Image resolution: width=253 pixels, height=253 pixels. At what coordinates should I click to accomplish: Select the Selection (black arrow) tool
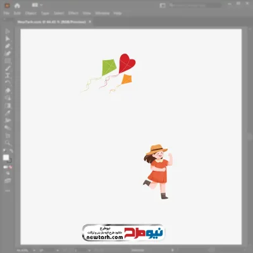click(8, 32)
